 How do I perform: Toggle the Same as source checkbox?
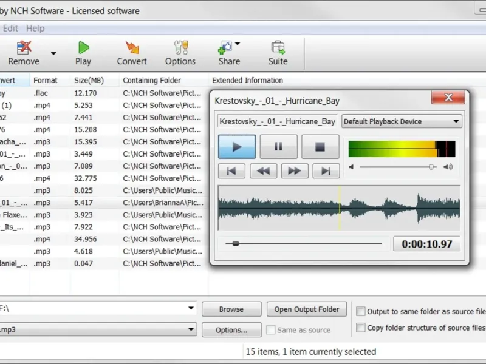pyautogui.click(x=270, y=330)
